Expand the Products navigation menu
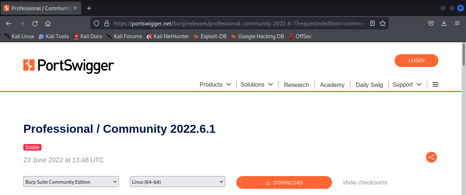466x195 pixels. pos(215,84)
